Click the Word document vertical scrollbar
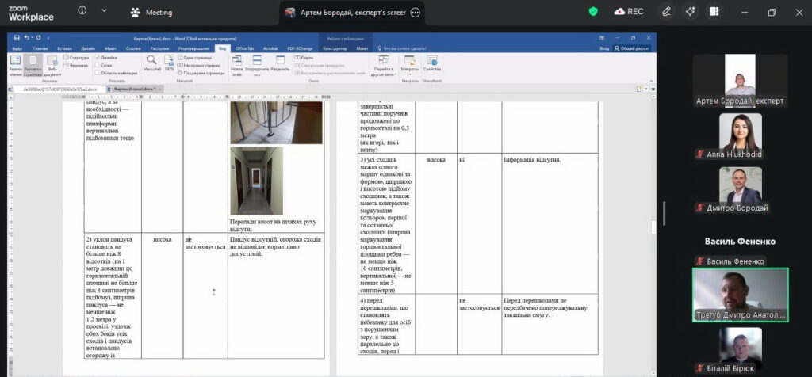 coord(653,233)
